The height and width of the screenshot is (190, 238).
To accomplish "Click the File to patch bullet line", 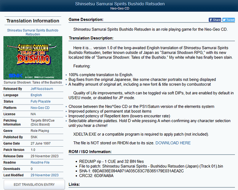I will (x=151, y=166).
